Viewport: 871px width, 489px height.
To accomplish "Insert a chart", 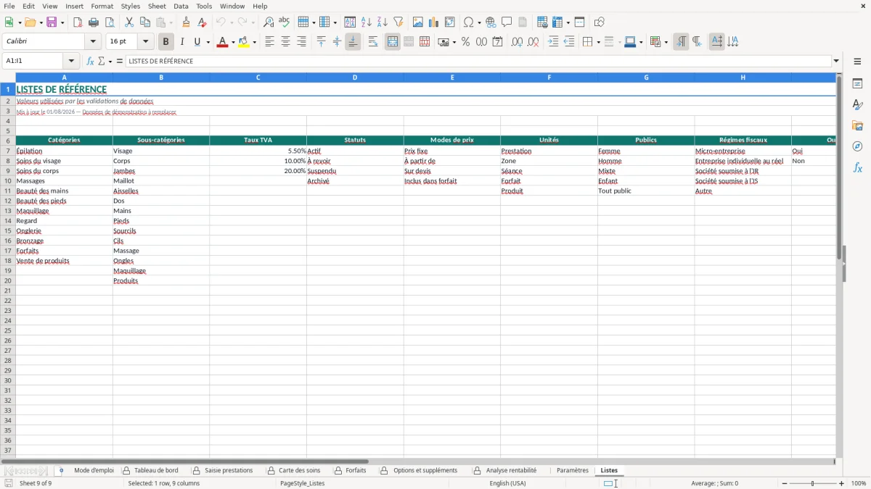I will tap(434, 22).
